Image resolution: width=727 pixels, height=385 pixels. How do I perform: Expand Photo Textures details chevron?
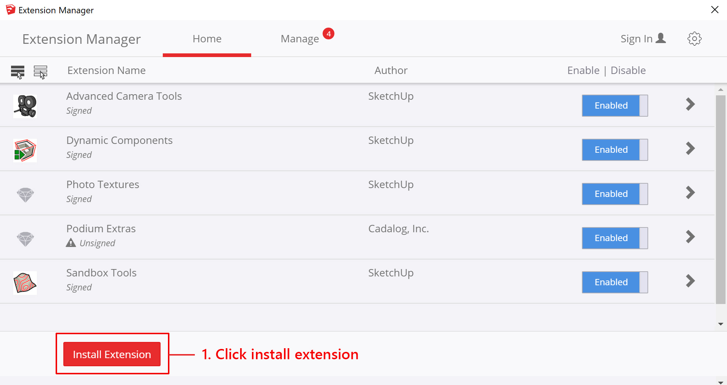(x=691, y=192)
